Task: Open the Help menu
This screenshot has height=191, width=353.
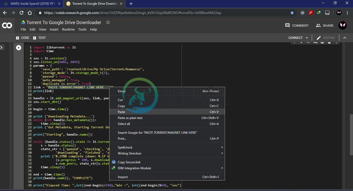Action: click(93, 30)
